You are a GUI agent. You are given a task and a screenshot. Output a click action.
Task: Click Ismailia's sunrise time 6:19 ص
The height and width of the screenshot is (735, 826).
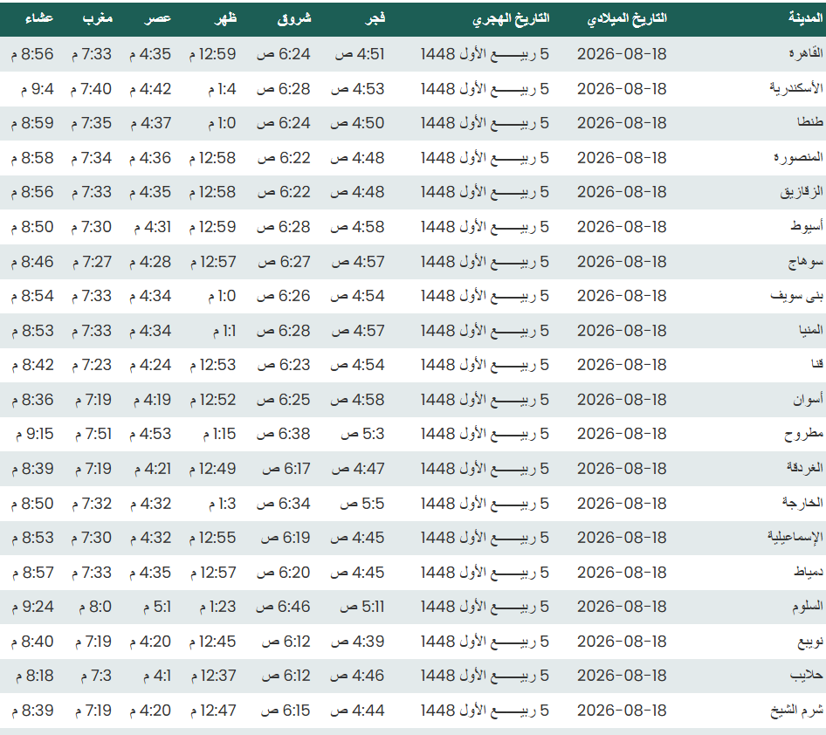coord(286,538)
